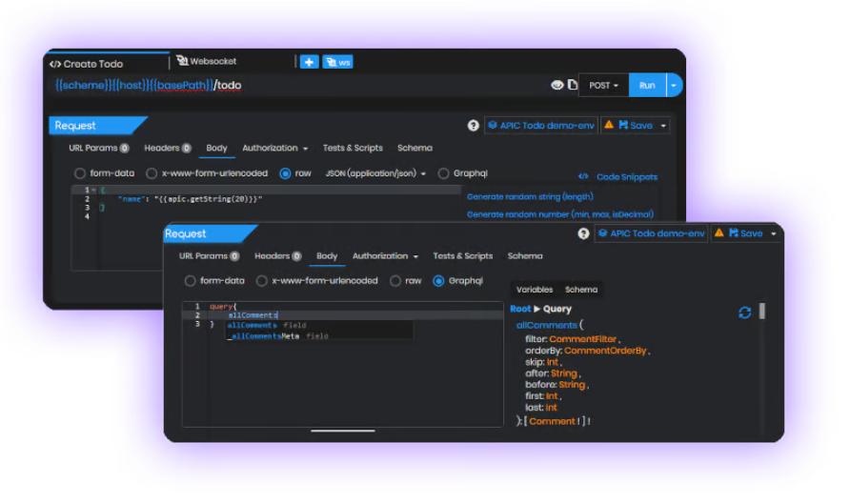Click the copy document icon near POST
The height and width of the screenshot is (504, 850).
[x=572, y=85]
